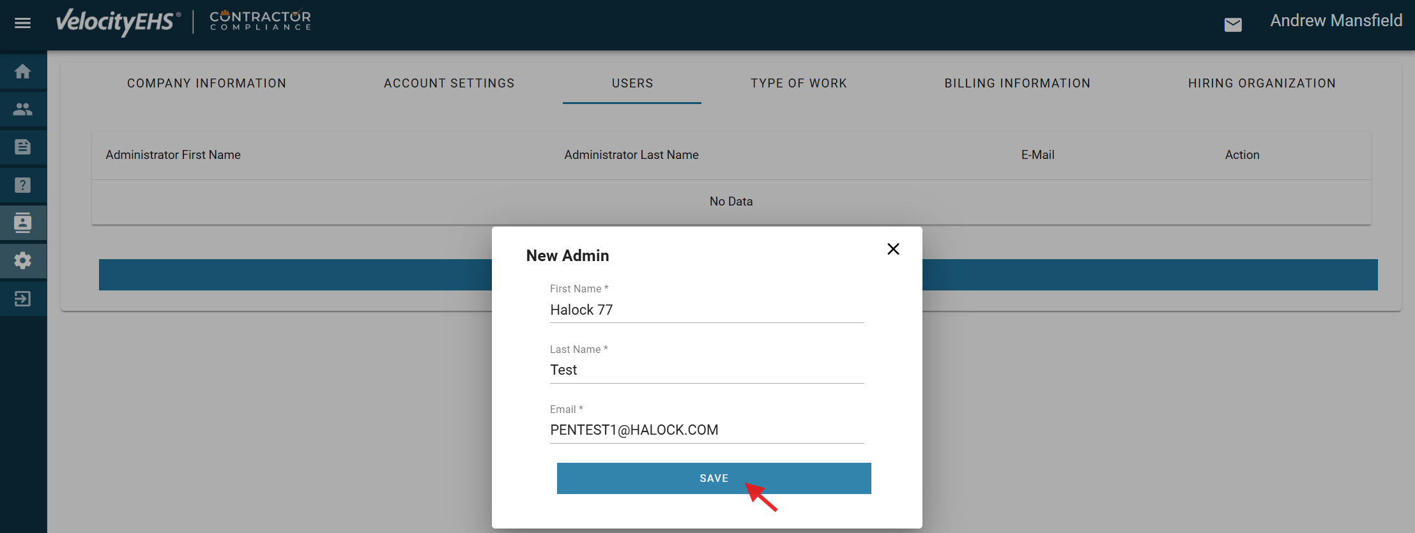This screenshot has height=533, width=1415.
Task: Close the New Admin dialog
Action: click(x=893, y=249)
